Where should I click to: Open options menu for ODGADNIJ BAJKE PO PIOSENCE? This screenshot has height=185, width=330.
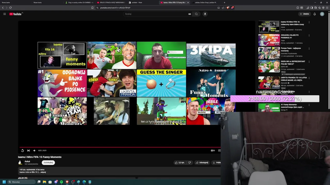coord(309,35)
